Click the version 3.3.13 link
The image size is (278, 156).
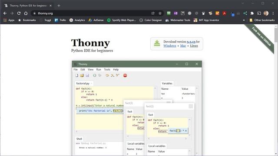click(x=191, y=42)
